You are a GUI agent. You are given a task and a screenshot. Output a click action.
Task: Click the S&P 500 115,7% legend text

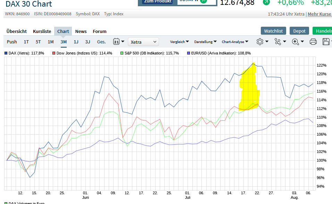tap(152, 53)
